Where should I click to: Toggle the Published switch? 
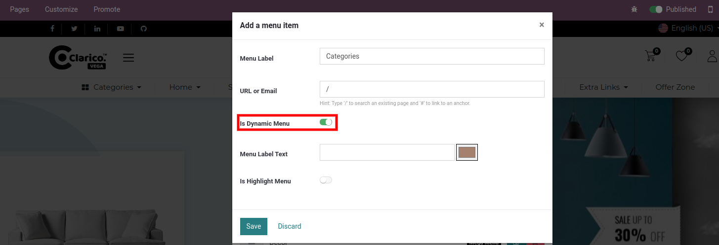(656, 9)
